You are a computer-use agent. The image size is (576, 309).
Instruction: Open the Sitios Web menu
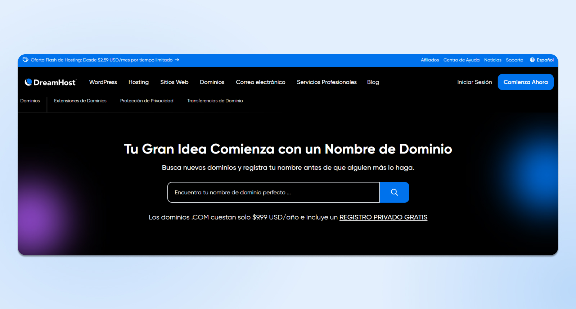click(x=174, y=82)
